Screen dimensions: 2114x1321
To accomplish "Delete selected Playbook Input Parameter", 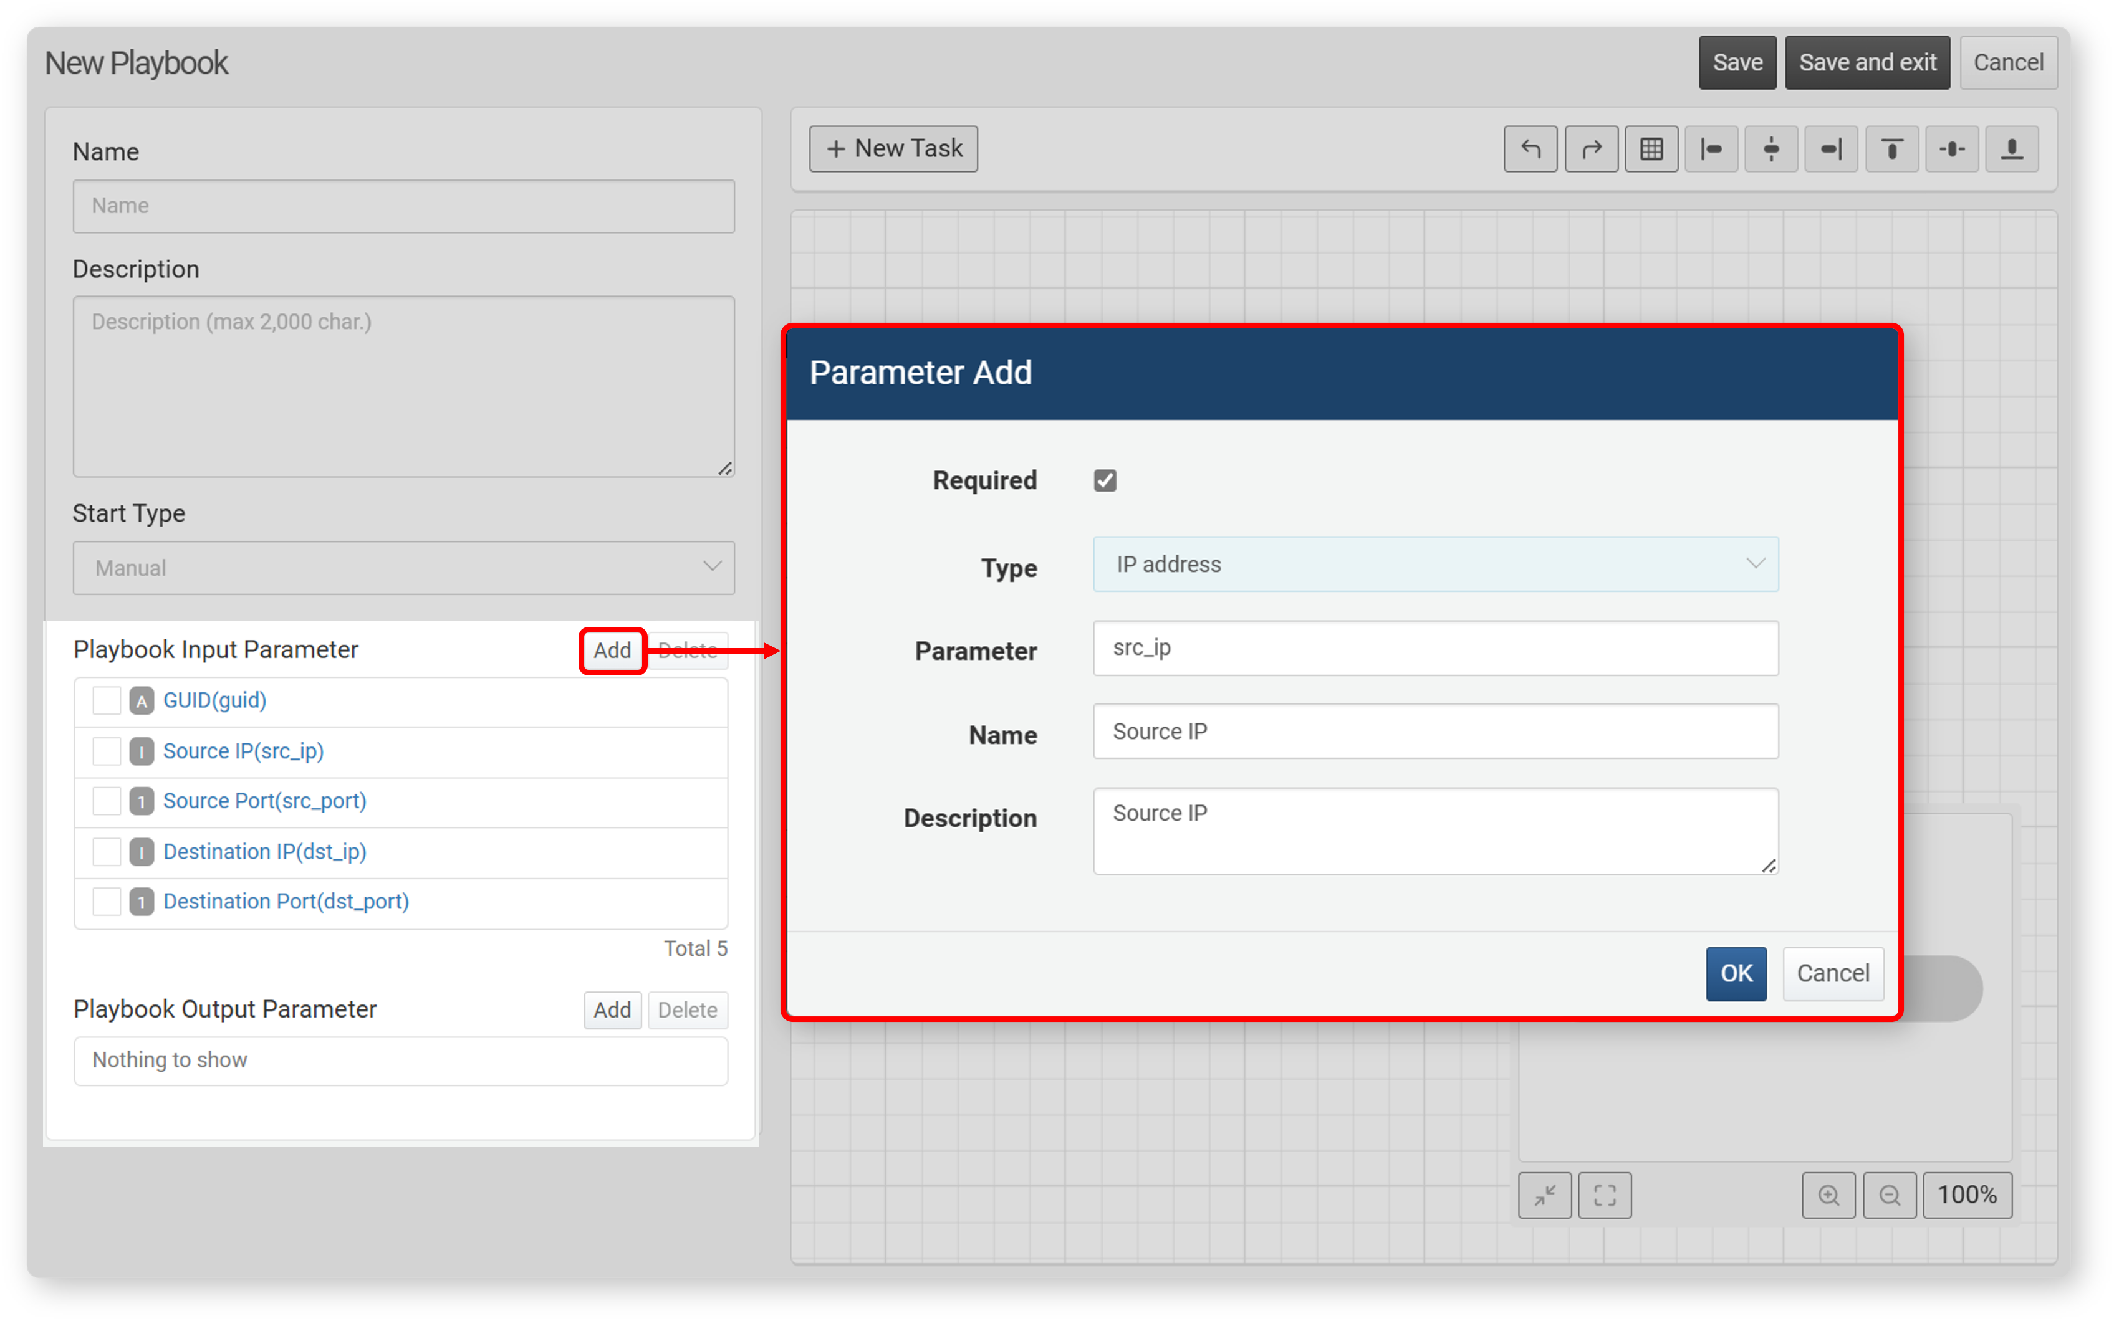I will coord(688,651).
